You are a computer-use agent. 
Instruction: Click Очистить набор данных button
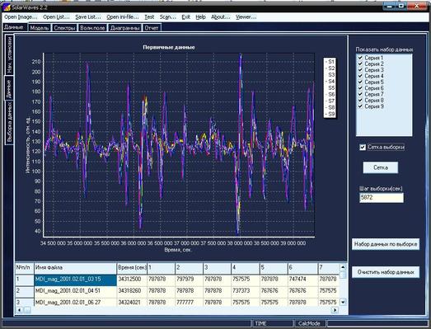click(386, 272)
